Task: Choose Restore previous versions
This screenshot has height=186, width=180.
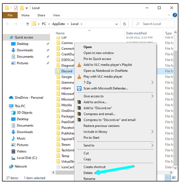Action: pos(101,126)
